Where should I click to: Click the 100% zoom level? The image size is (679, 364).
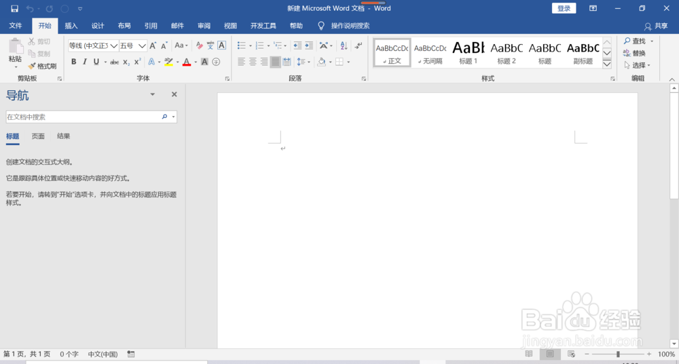pos(666,354)
